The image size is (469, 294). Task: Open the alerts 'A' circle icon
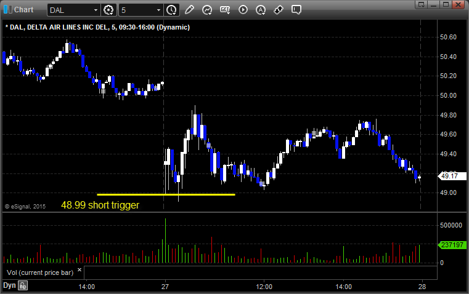[x=261, y=10]
